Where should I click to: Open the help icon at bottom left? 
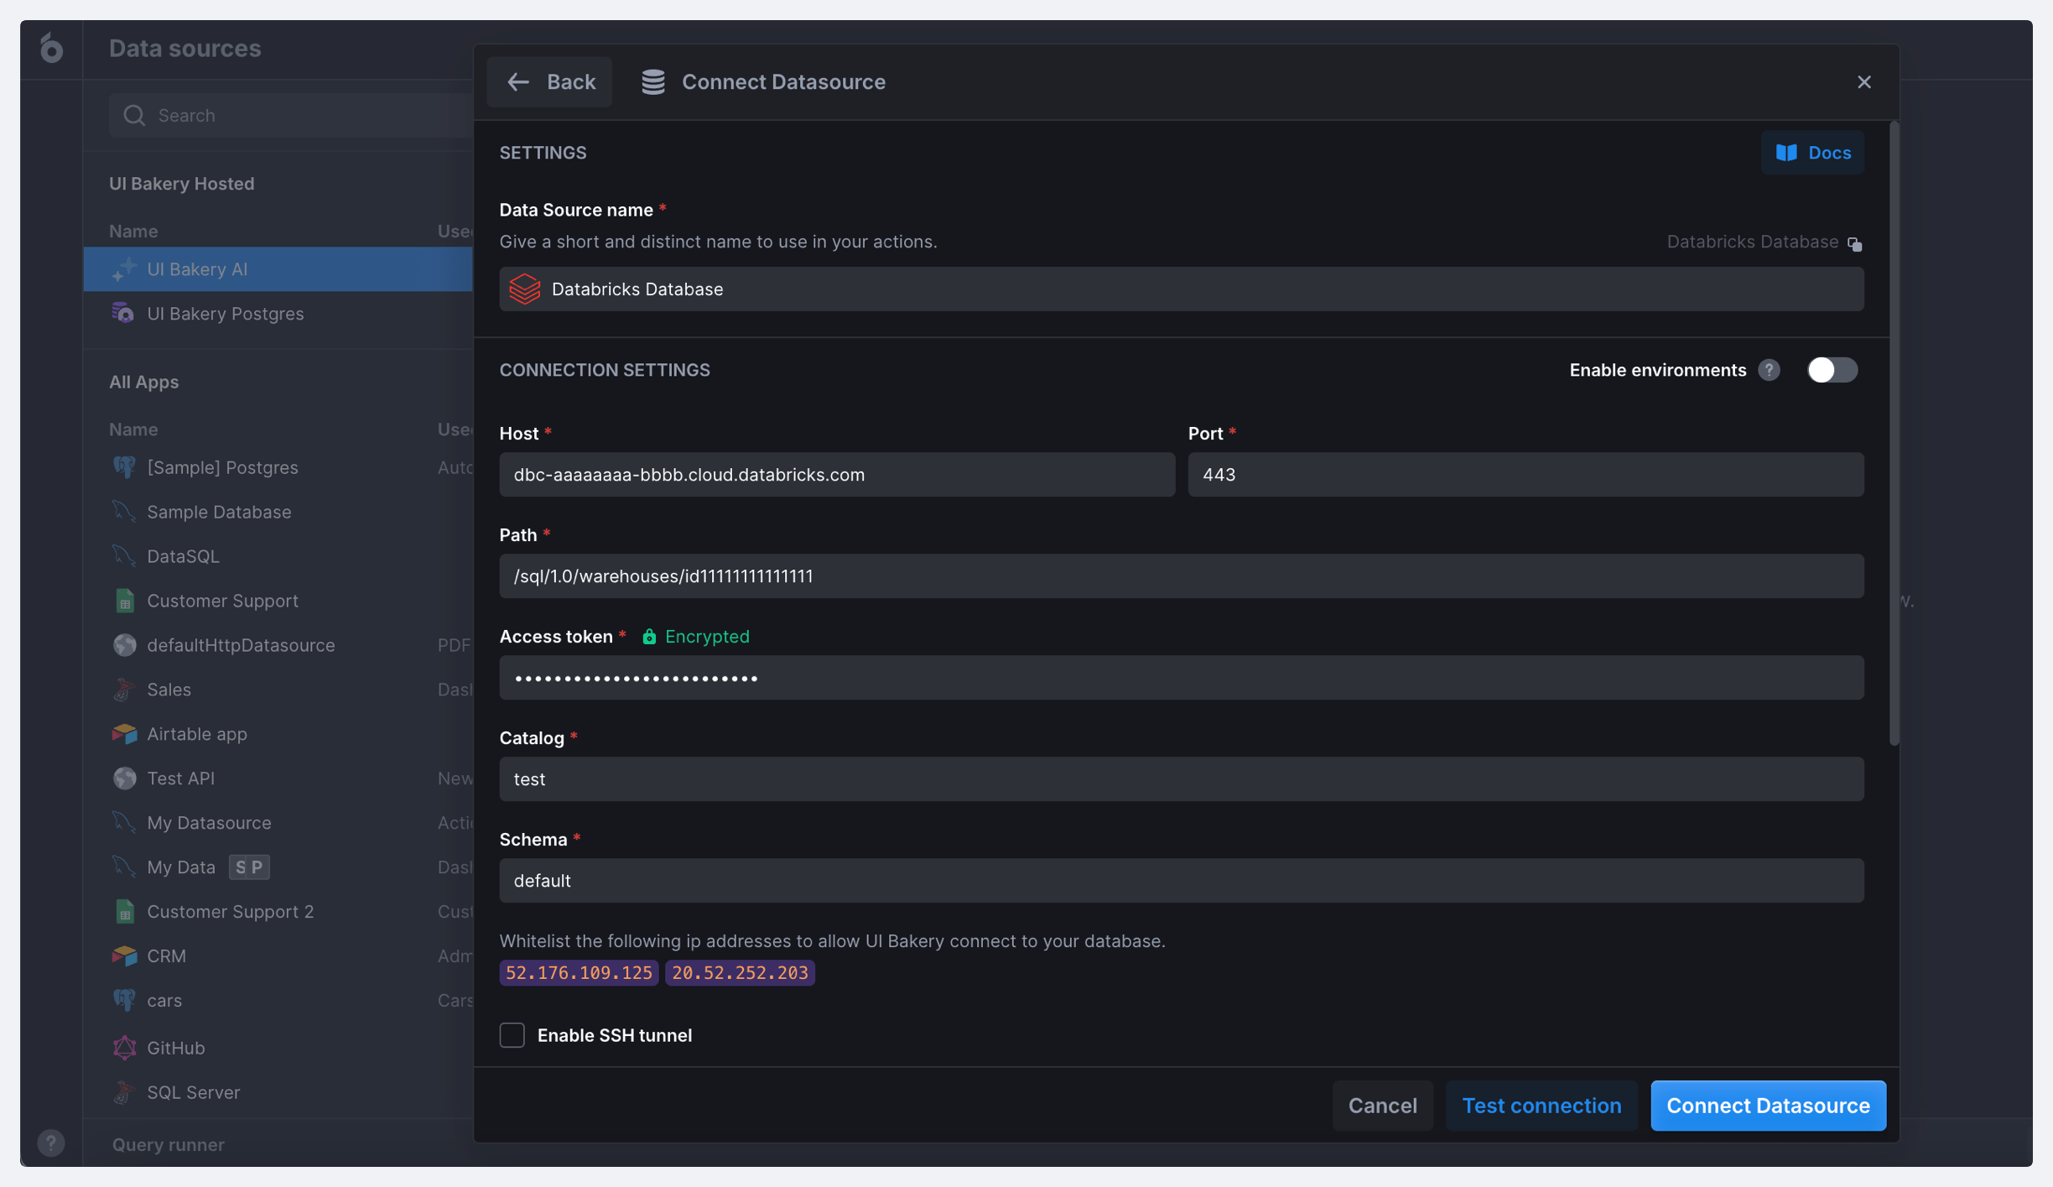(51, 1143)
